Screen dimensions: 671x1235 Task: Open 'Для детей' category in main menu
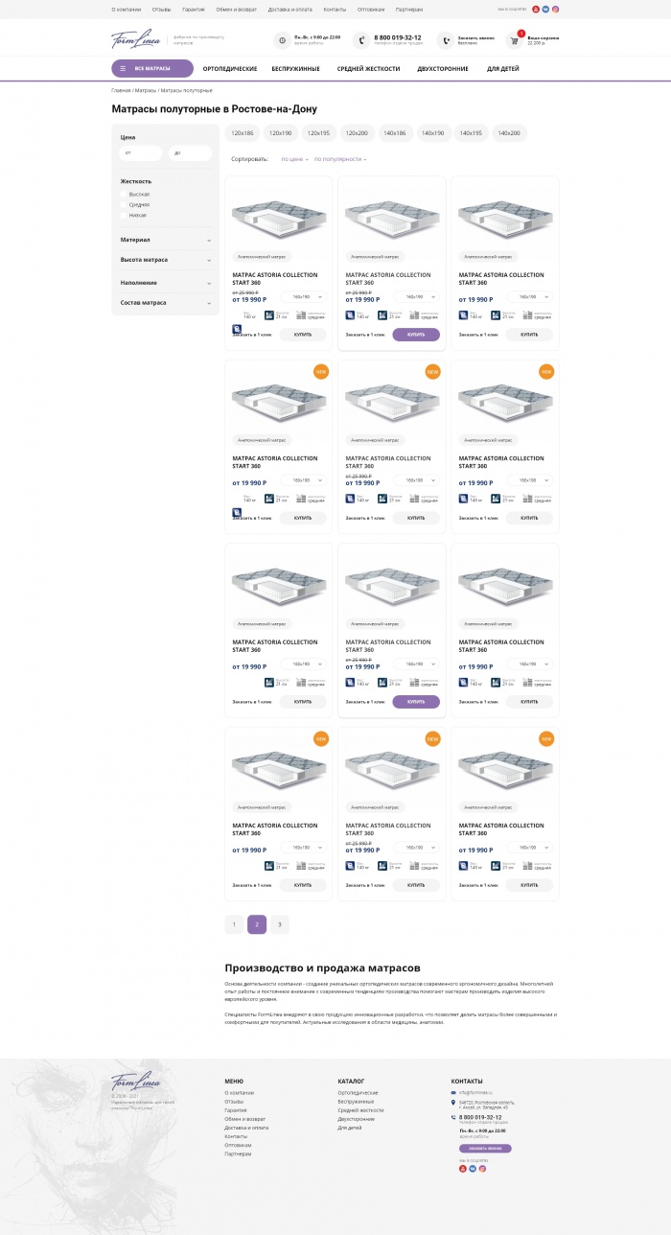point(503,69)
